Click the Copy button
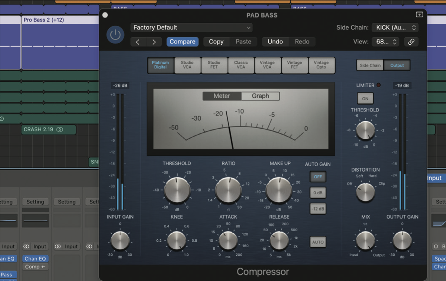This screenshot has width=446, height=281. coord(216,42)
